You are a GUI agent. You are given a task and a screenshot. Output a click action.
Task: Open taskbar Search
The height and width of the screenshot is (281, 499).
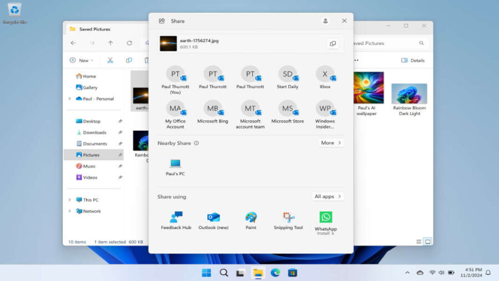click(224, 273)
